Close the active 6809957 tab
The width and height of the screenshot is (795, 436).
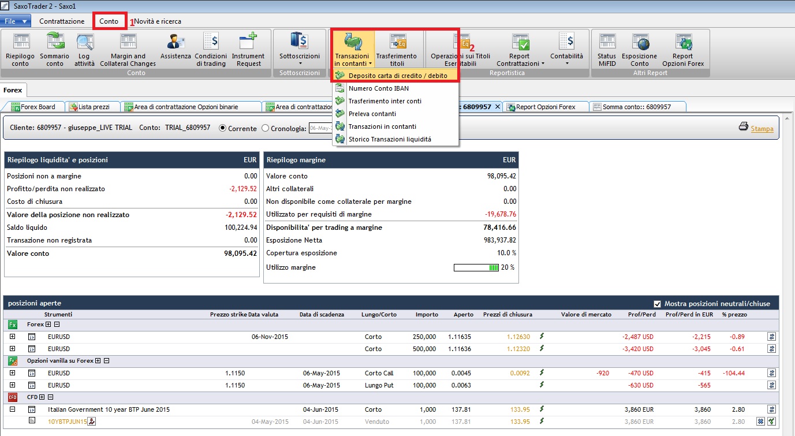pyautogui.click(x=498, y=107)
